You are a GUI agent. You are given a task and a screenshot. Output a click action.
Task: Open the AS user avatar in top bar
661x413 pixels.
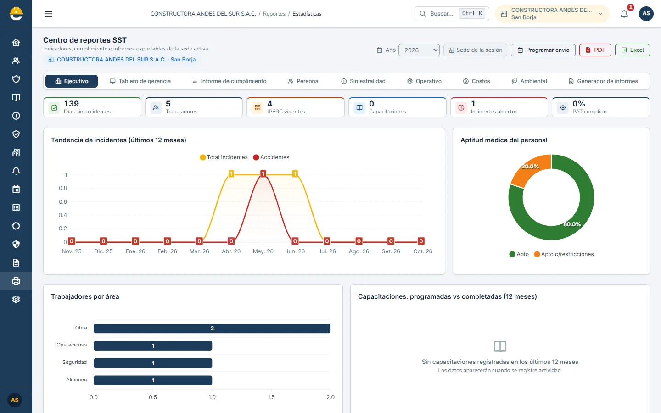click(x=646, y=14)
